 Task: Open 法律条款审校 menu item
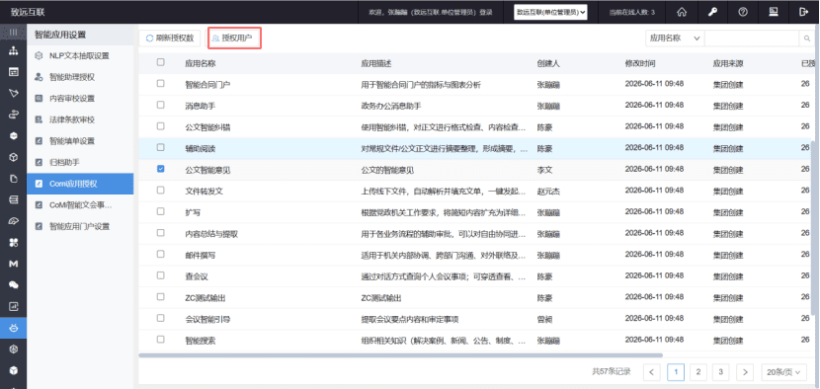80,119
